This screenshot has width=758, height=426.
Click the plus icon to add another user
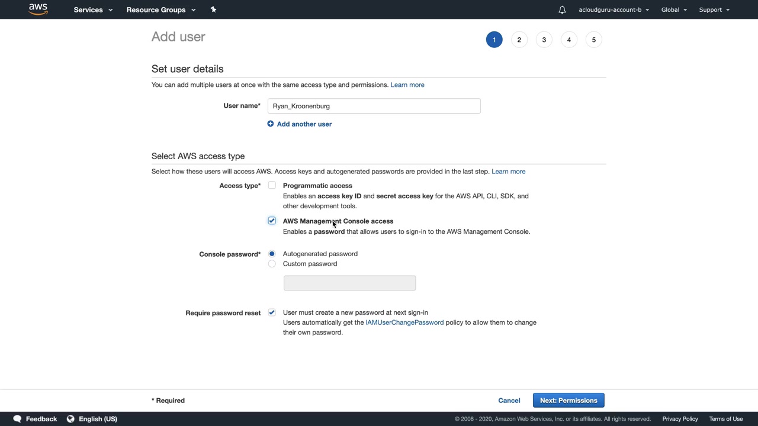tap(271, 124)
